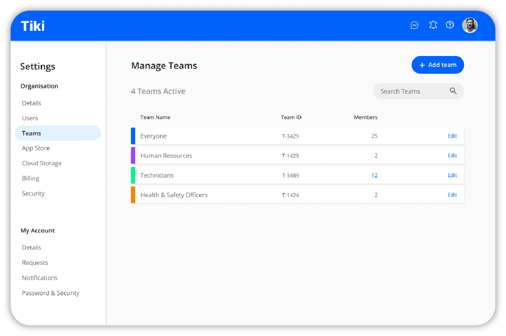This screenshot has width=506, height=336.
Task: Click orange Health & Safety color bar
Action: pos(133,195)
